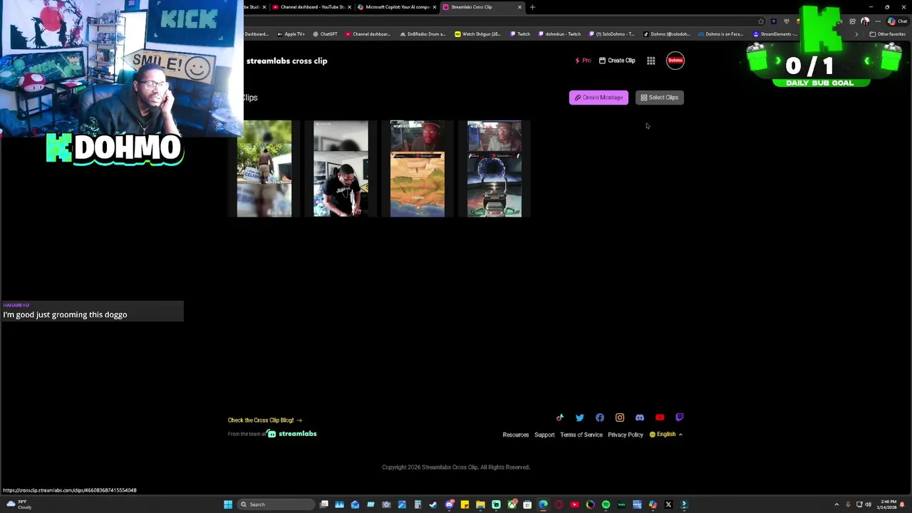Open the fourth clip thumbnail with globe scene
This screenshot has height=513, width=912.
pyautogui.click(x=494, y=169)
